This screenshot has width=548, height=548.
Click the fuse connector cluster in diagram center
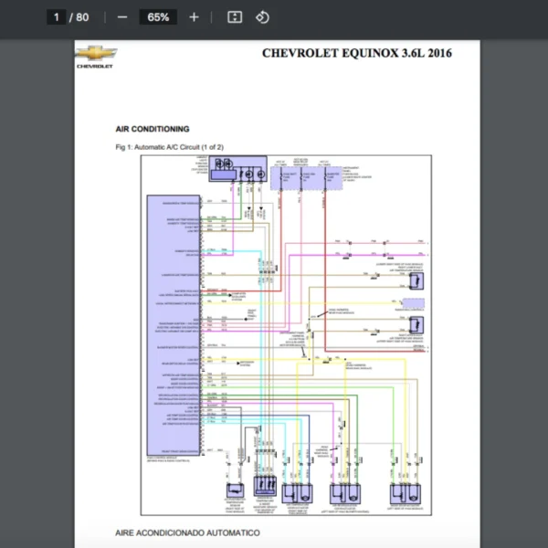pyautogui.click(x=269, y=270)
